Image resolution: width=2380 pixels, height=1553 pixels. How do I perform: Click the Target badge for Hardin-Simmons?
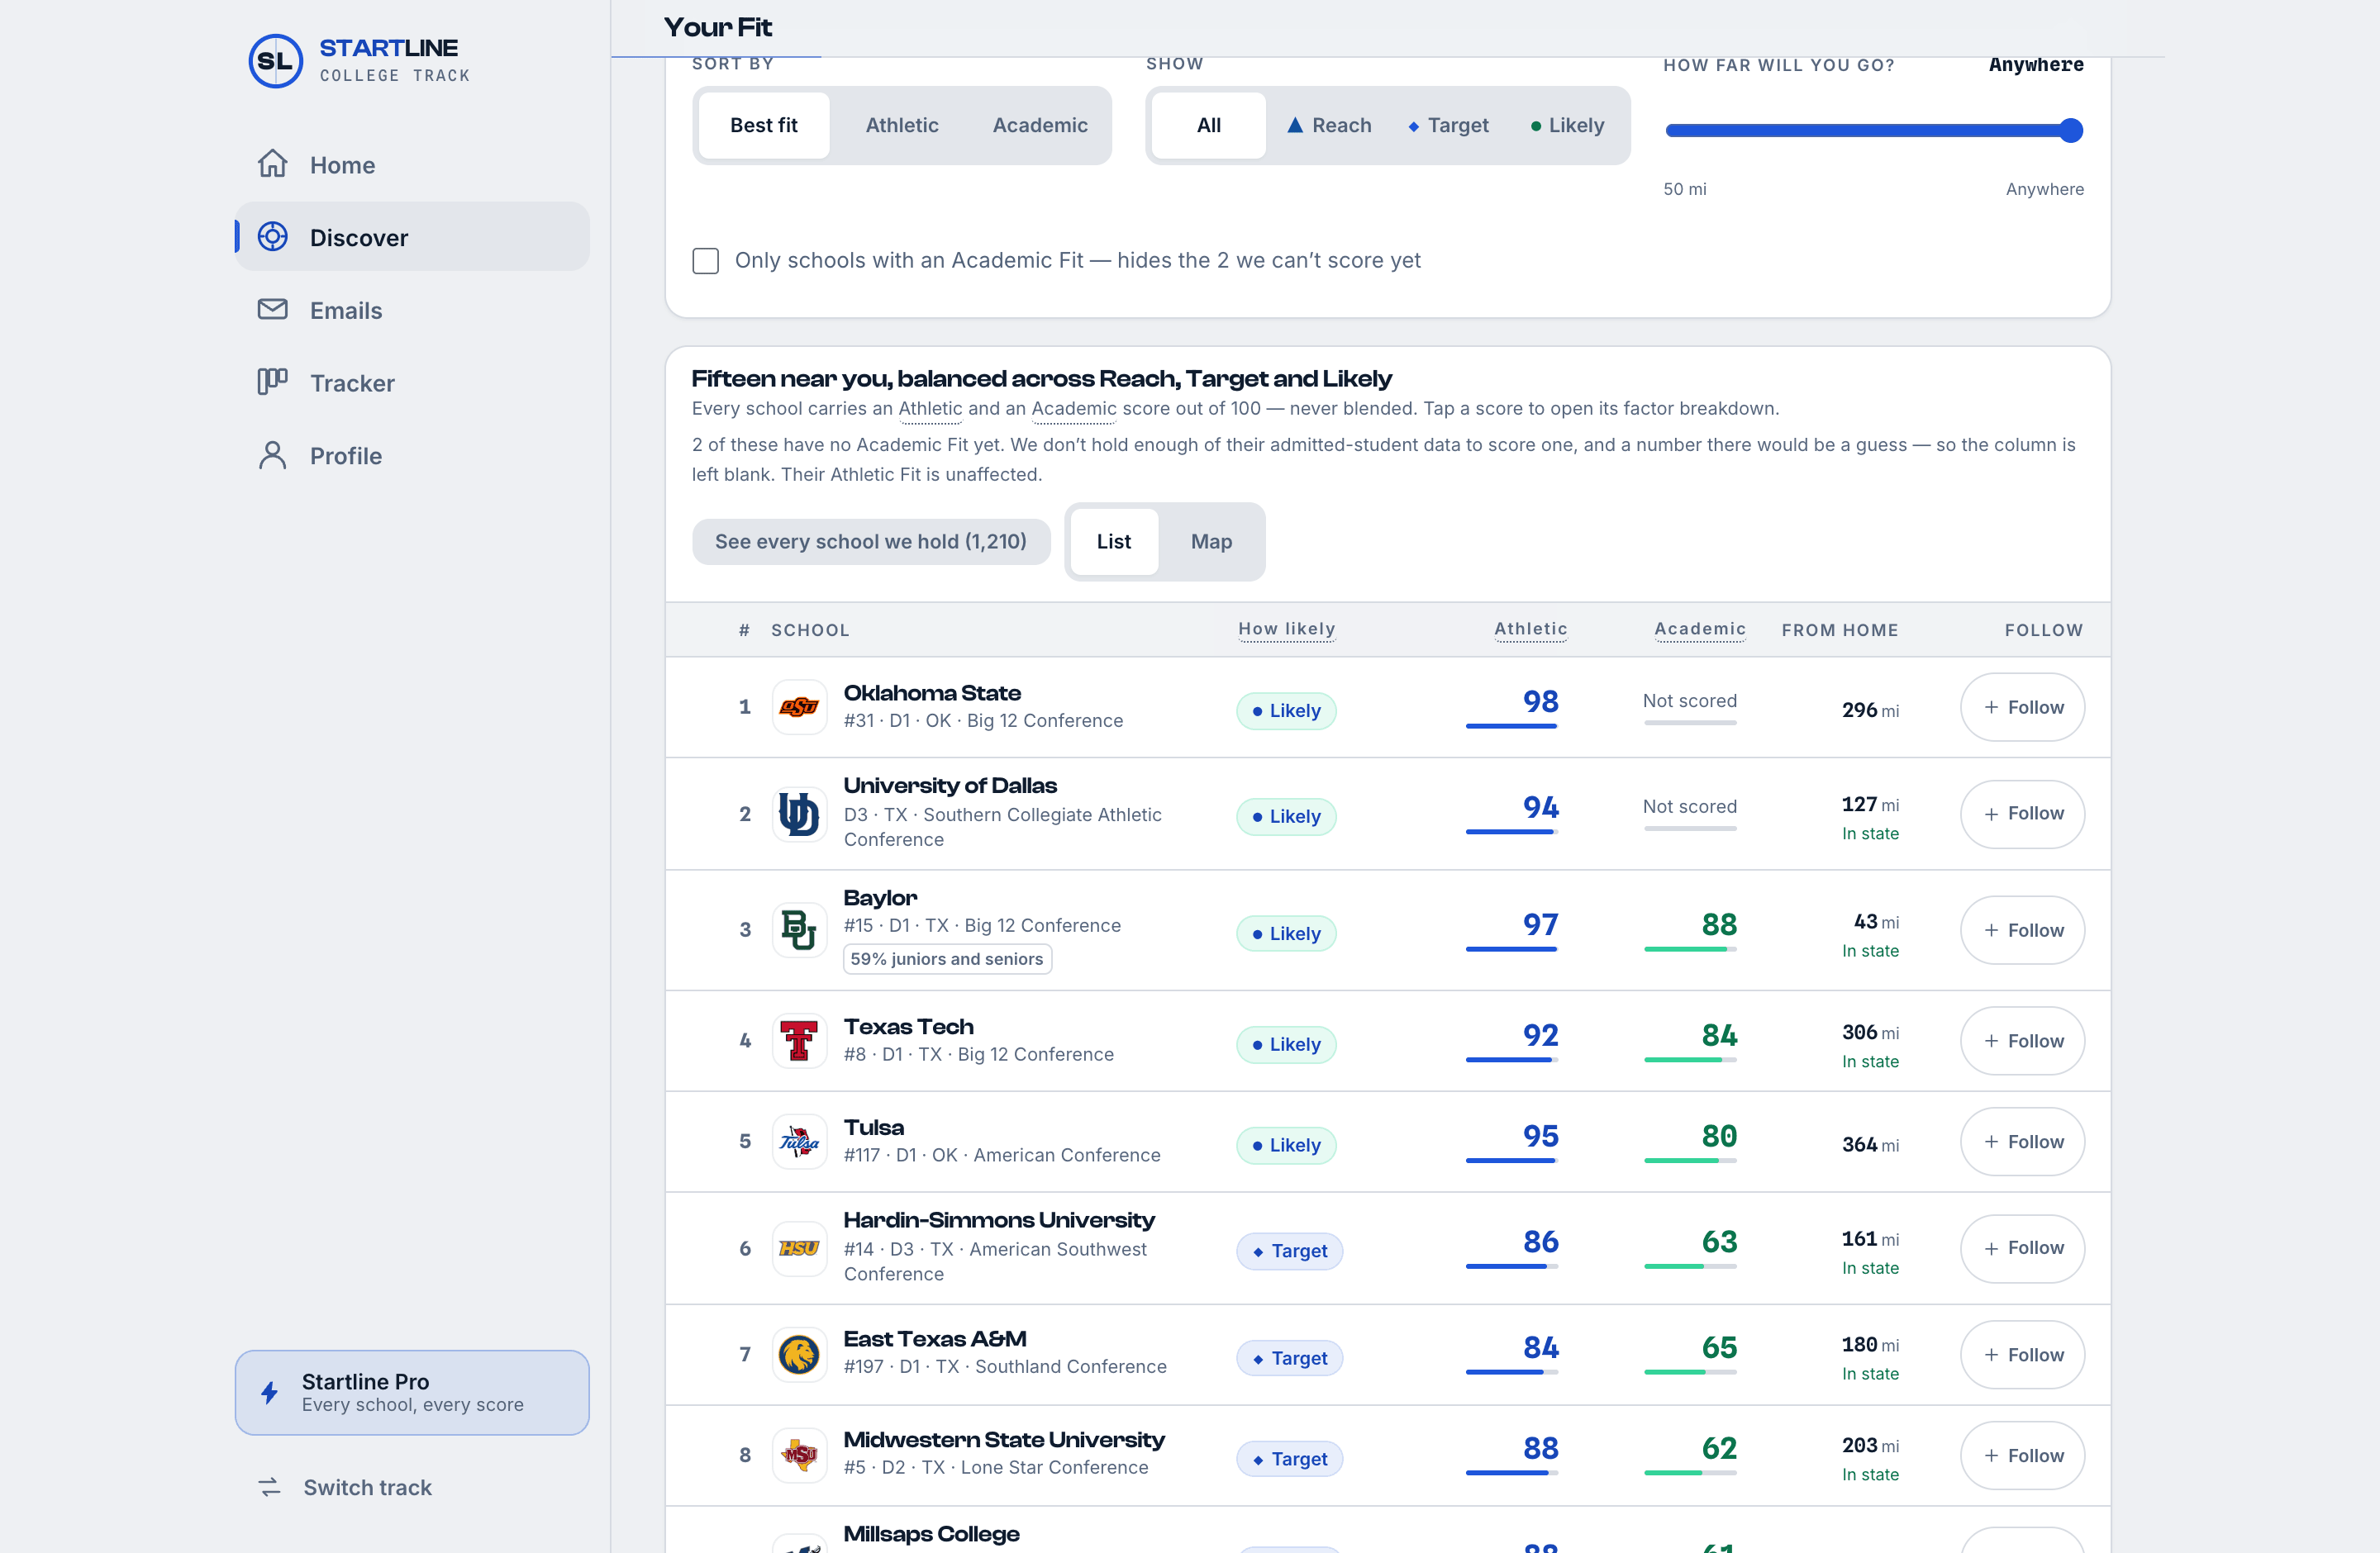1289,1251
